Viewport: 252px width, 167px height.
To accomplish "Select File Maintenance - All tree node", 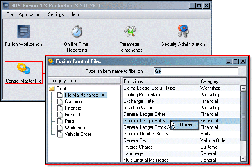I will coord(86,95).
